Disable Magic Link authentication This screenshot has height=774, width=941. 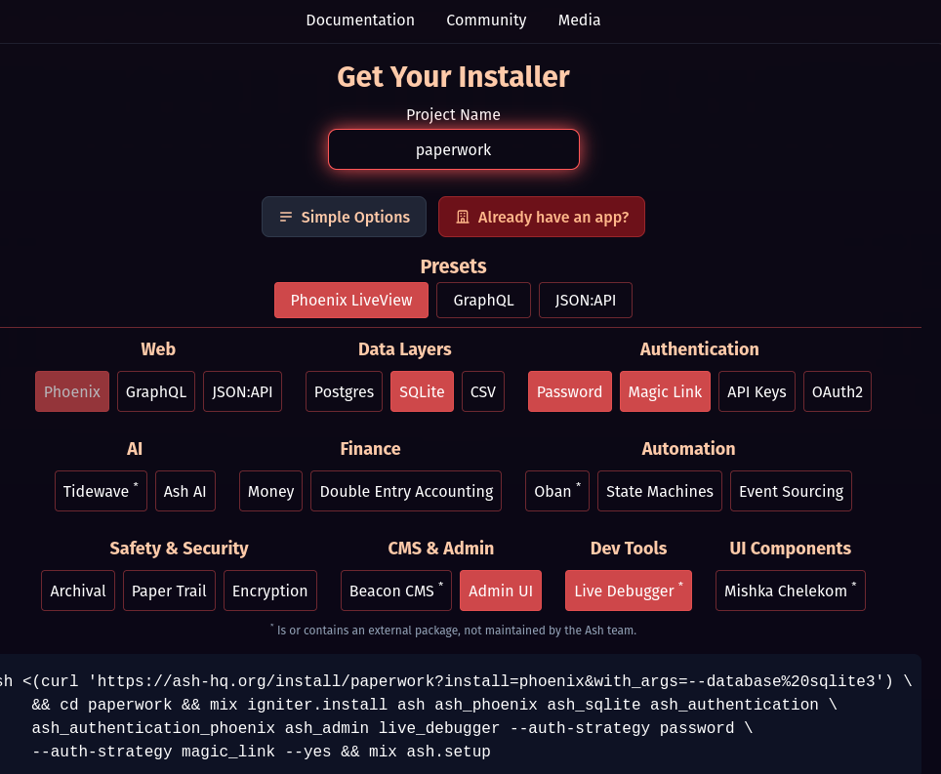click(x=665, y=391)
